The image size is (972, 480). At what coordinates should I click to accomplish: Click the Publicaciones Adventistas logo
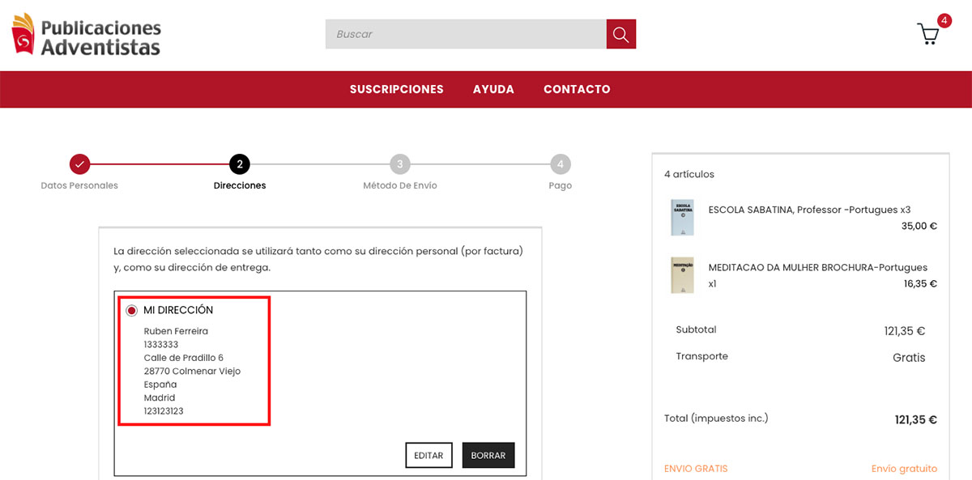point(86,34)
